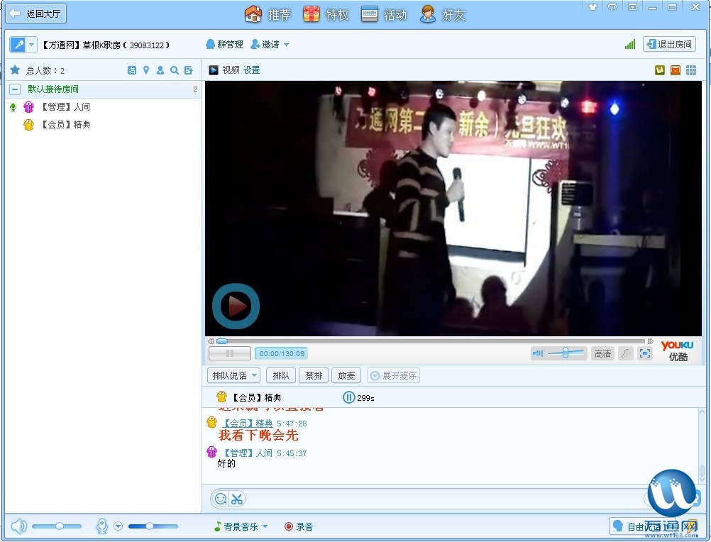Click the location pin icon in user list header
Image resolution: width=711 pixels, height=542 pixels.
coord(146,70)
